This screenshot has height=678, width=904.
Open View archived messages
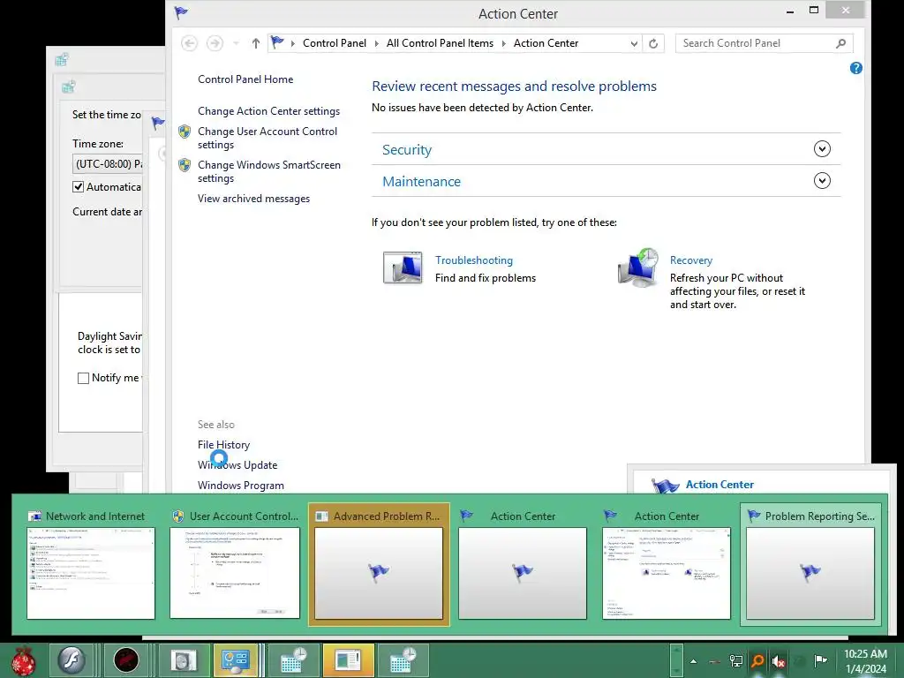point(253,199)
